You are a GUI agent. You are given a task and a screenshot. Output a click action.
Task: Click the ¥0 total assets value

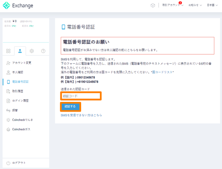tap(15, 21)
